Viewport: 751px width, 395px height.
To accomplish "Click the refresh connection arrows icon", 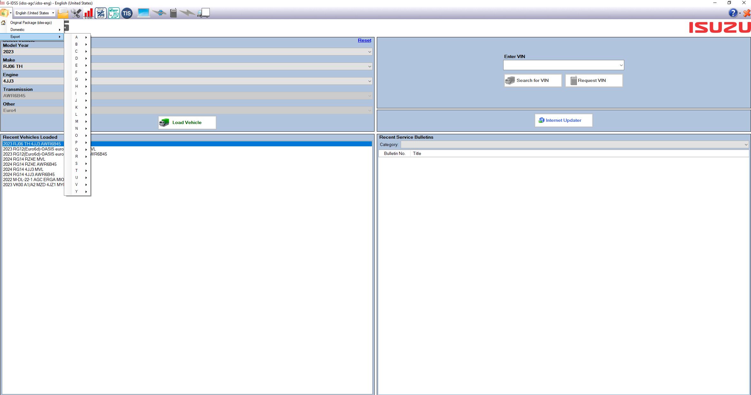I will pos(159,13).
